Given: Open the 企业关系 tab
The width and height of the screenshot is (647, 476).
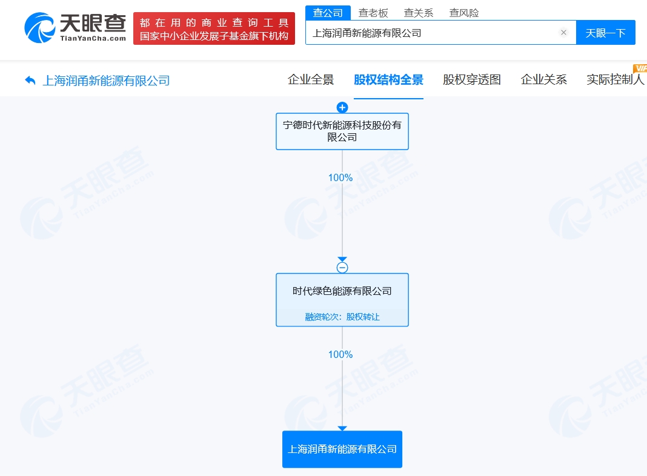Looking at the screenshot, I should coord(544,79).
